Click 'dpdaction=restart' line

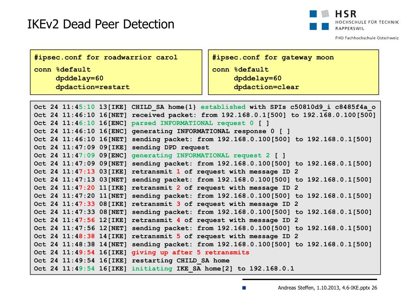(92, 87)
